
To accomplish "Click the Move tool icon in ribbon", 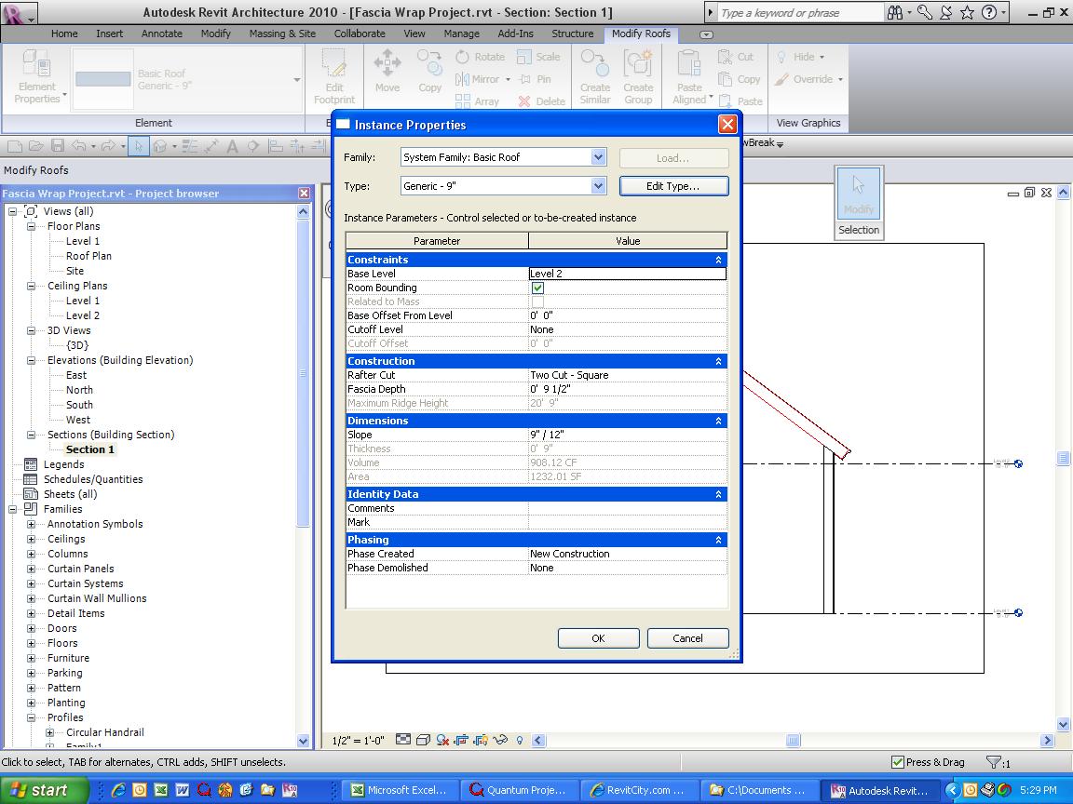I will pyautogui.click(x=387, y=72).
